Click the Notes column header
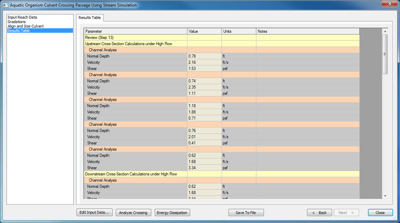The width and height of the screenshot is (400, 223). tap(307, 31)
